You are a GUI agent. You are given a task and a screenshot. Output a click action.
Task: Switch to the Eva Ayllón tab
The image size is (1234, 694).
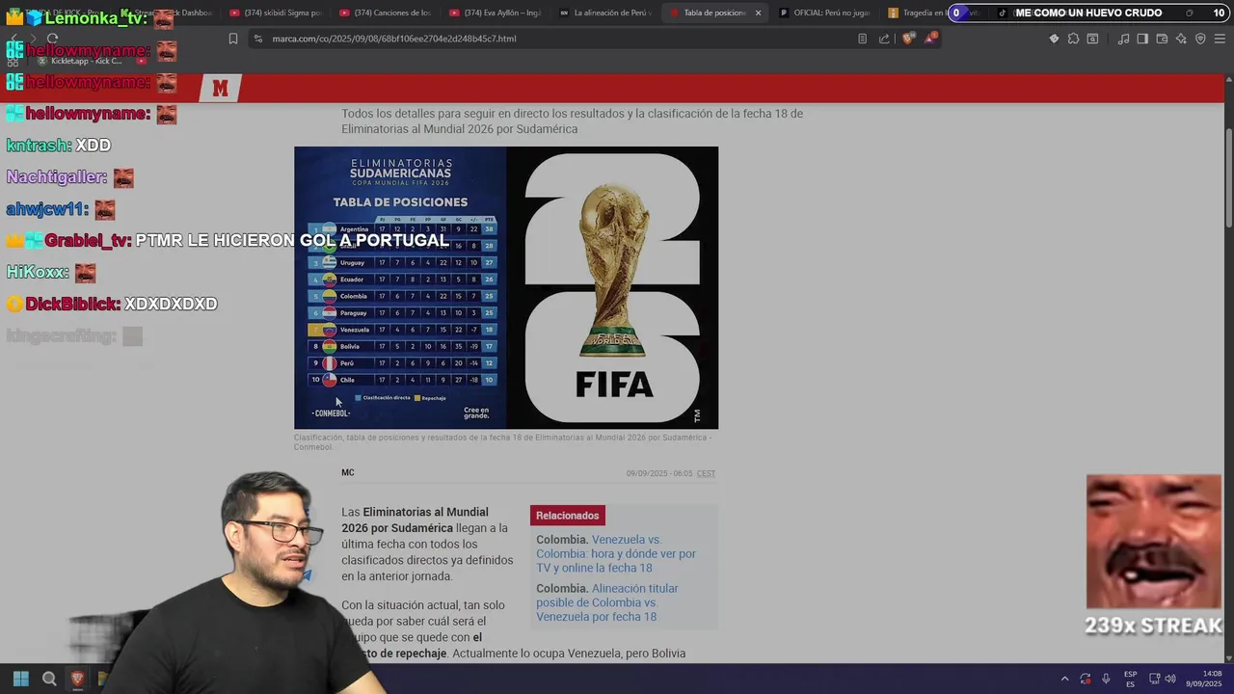click(x=496, y=13)
